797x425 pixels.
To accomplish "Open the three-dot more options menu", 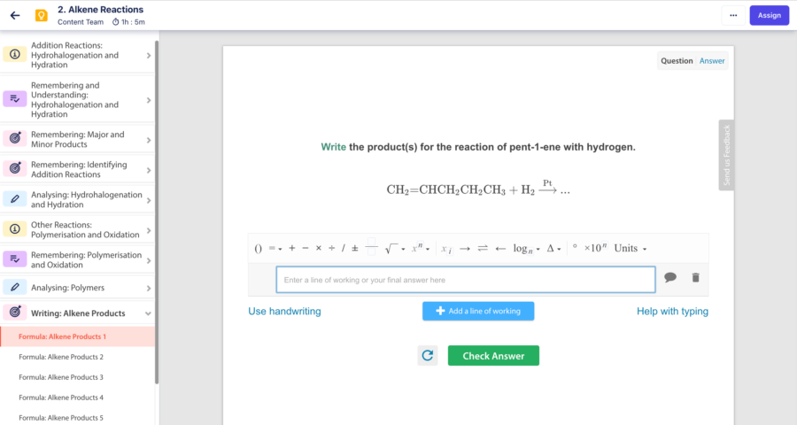I will click(733, 15).
